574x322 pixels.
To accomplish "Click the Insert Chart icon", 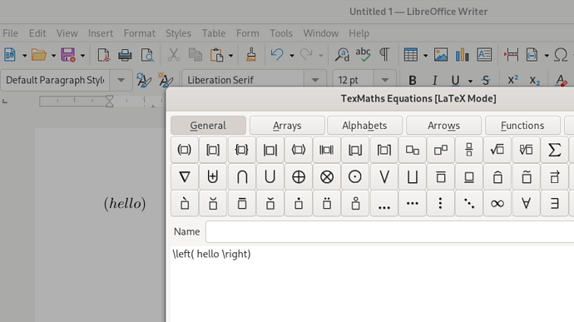I will (463, 55).
